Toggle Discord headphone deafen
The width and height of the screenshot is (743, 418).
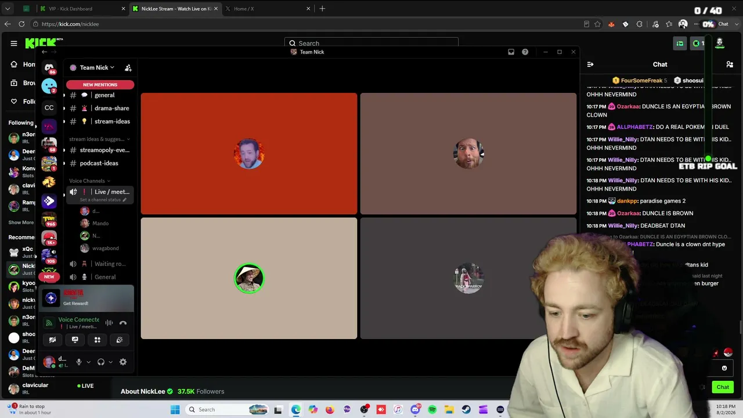101,362
